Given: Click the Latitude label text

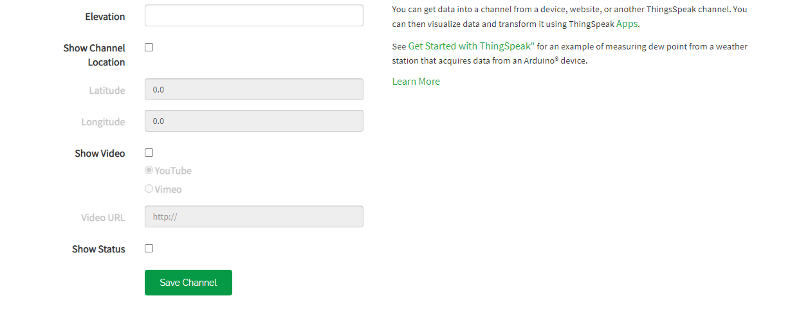Looking at the screenshot, I should pyautogui.click(x=107, y=91).
